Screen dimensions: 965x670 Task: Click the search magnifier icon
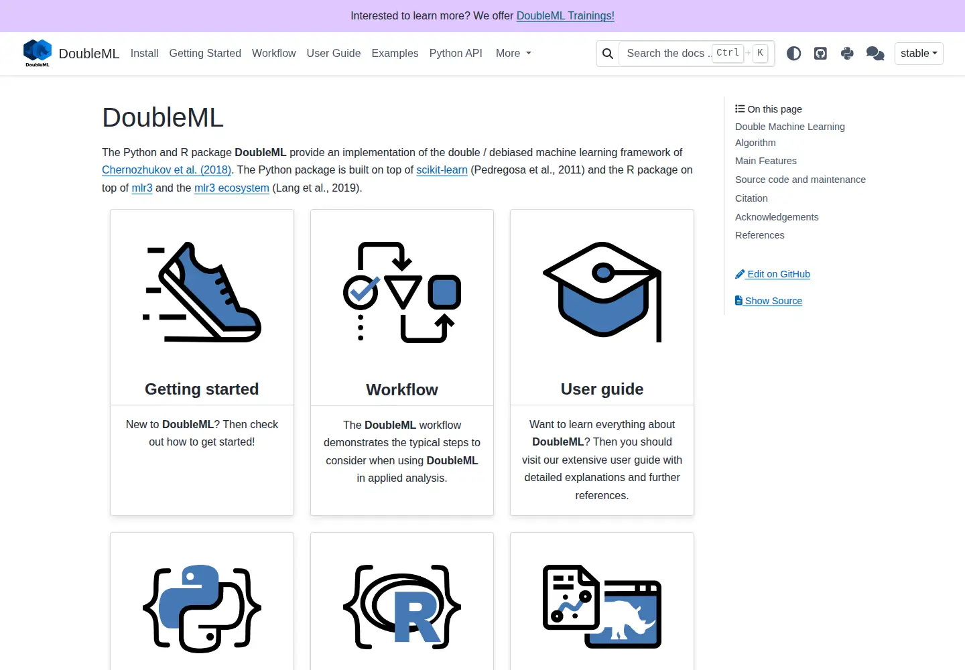pyautogui.click(x=608, y=54)
